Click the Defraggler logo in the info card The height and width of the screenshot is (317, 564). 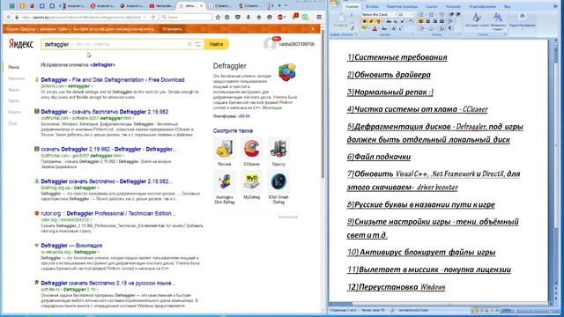[x=286, y=72]
